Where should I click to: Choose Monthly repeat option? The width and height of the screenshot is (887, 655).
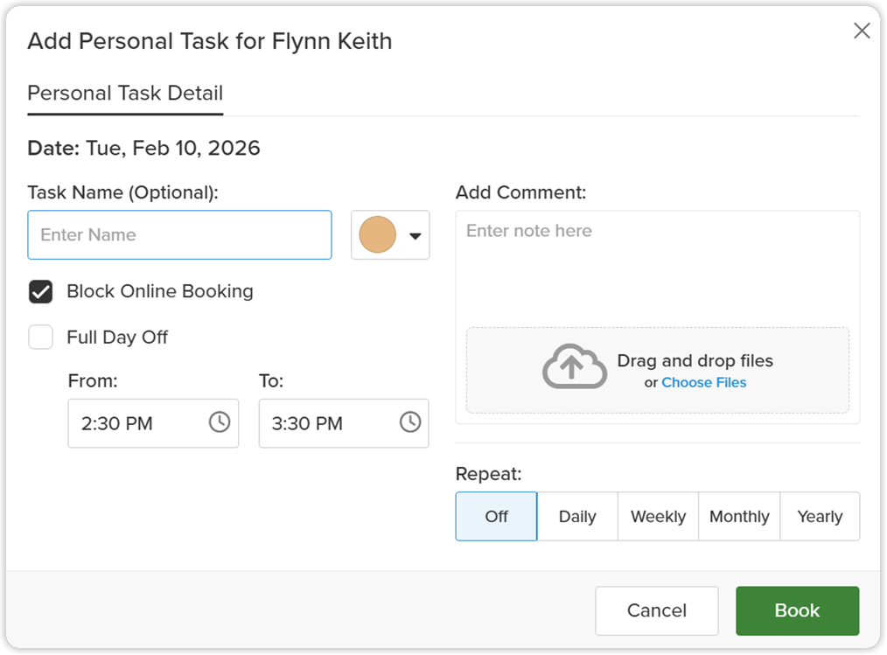click(x=739, y=517)
